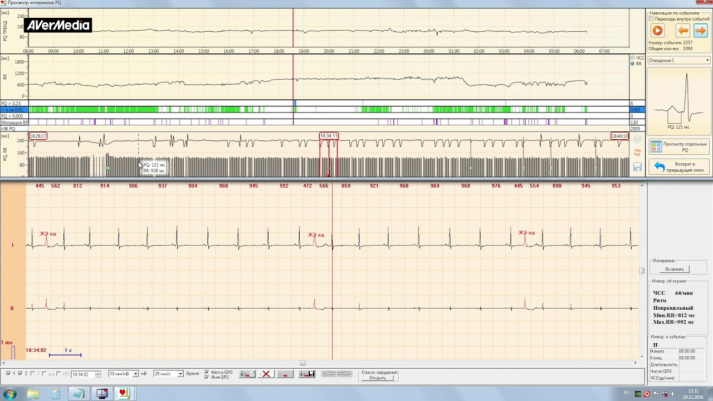This screenshot has height=401, width=713.
Task: Click the ECG scroll-right arrow
Action: [x=636, y=363]
